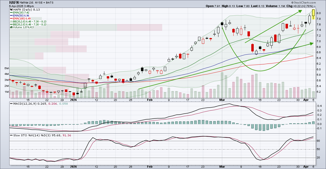Click the green up-triangle change indicator

coord(314,6)
